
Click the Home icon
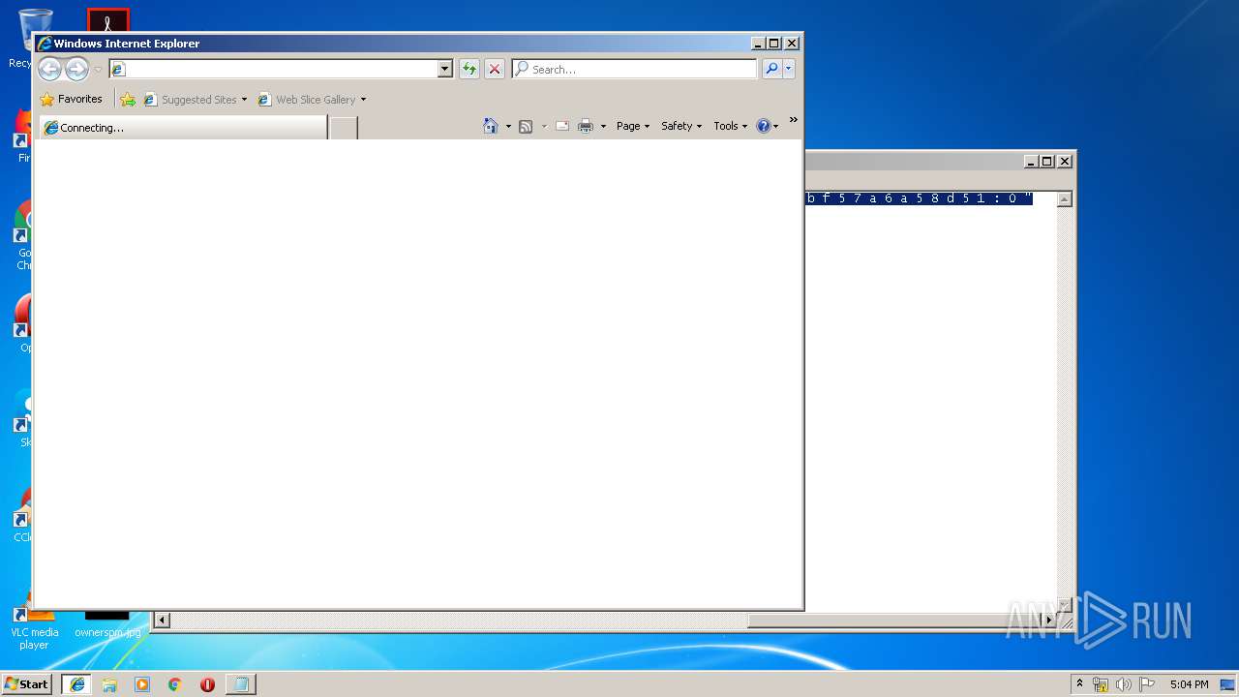pyautogui.click(x=491, y=126)
